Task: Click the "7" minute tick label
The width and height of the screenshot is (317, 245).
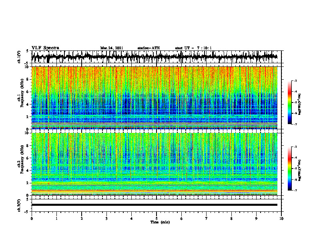Action: [x=207, y=219]
